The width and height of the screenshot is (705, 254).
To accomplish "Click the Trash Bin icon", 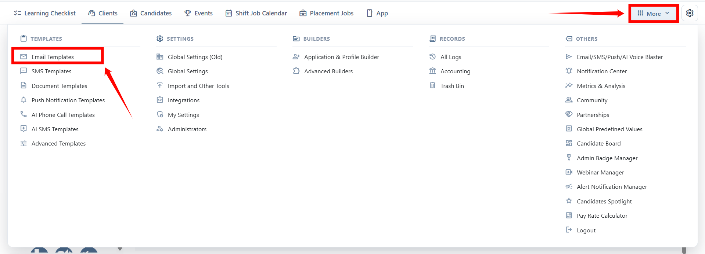I will pos(432,85).
